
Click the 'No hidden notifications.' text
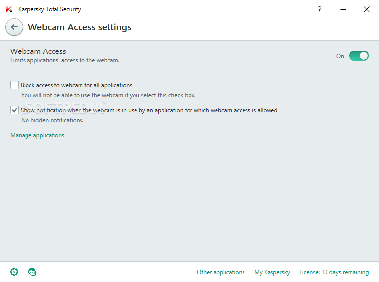coord(52,120)
